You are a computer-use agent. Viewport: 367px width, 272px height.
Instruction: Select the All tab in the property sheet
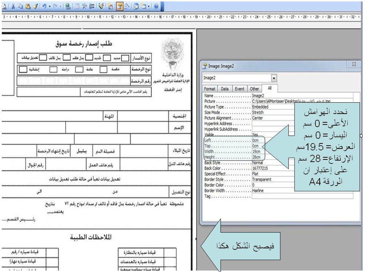[x=270, y=88]
